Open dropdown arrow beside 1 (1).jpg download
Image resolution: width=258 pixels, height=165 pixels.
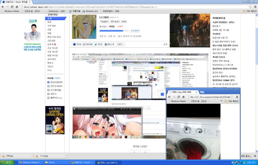pyautogui.click(x=66, y=155)
